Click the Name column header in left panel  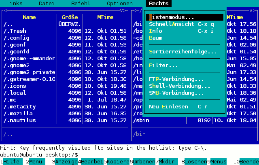tap(29, 17)
